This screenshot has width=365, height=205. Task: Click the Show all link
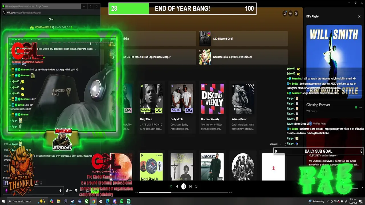click(x=273, y=144)
